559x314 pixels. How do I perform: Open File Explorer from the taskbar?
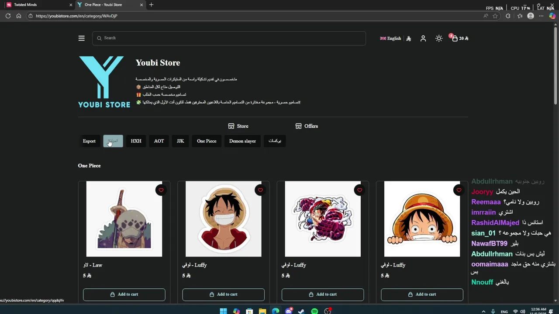(x=262, y=311)
